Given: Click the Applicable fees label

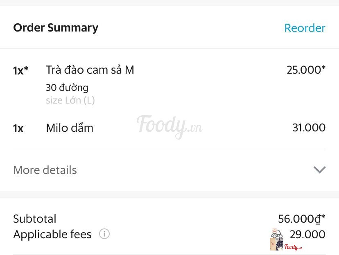Looking at the screenshot, I should coord(52,235).
